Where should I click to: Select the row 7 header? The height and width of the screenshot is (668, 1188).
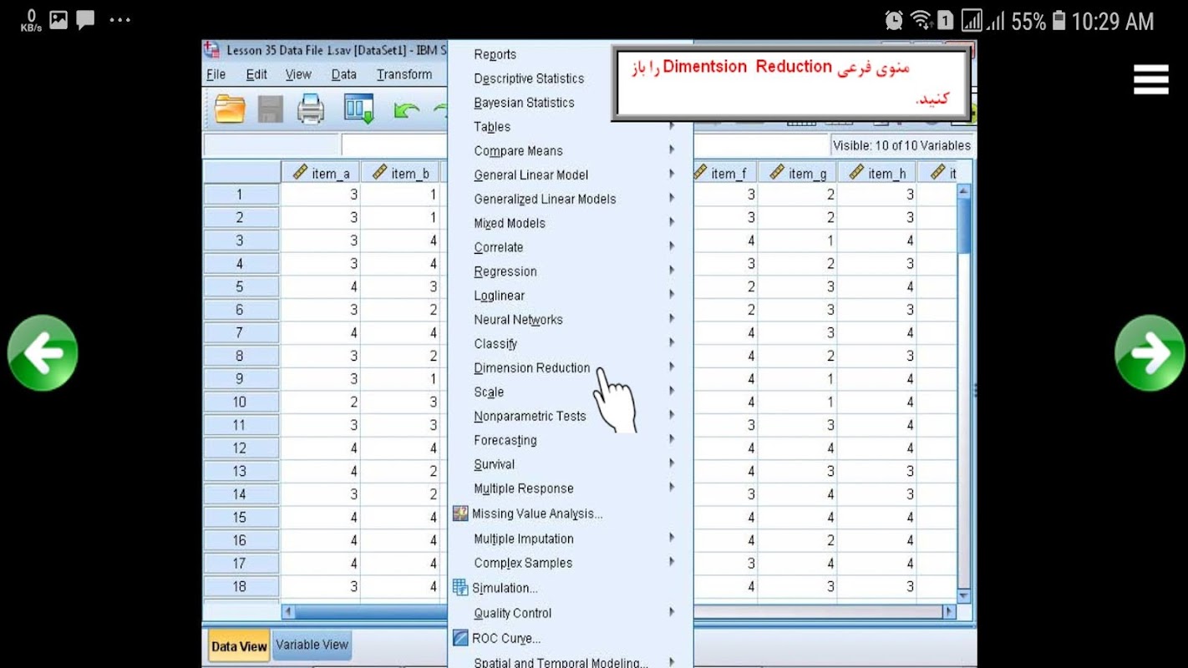click(241, 333)
